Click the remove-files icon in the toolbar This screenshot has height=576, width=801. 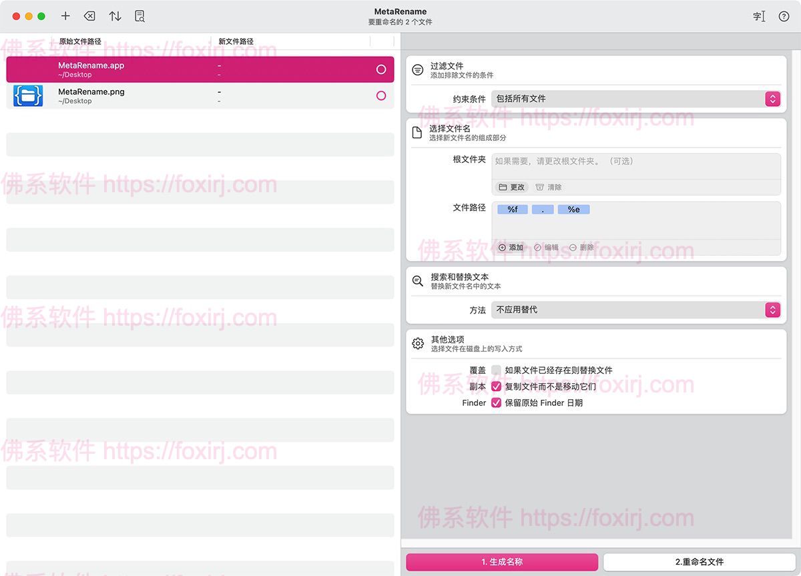89,16
